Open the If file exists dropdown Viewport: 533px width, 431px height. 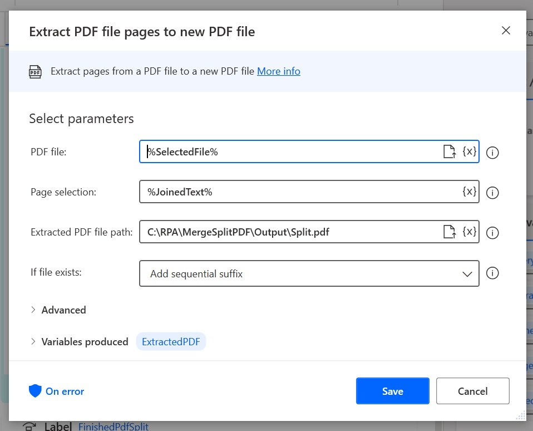pyautogui.click(x=466, y=273)
